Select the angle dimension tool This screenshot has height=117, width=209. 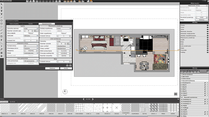point(2,43)
